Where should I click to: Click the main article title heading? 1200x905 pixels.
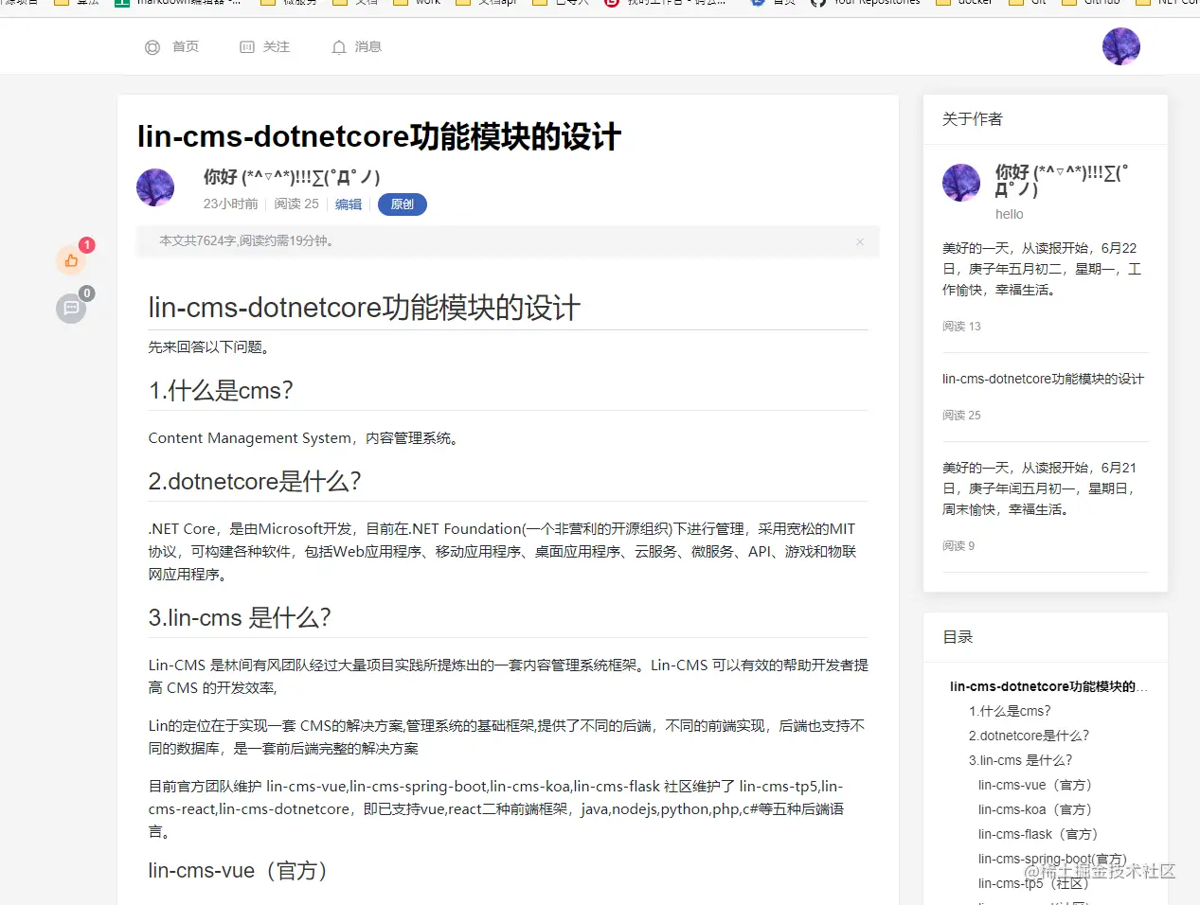(x=379, y=137)
